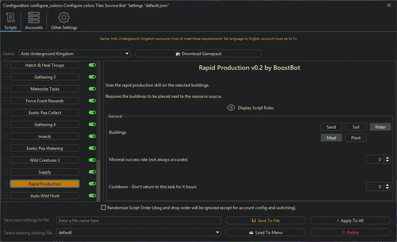Disable the Meteorite Tasks script toggle

click(x=92, y=89)
